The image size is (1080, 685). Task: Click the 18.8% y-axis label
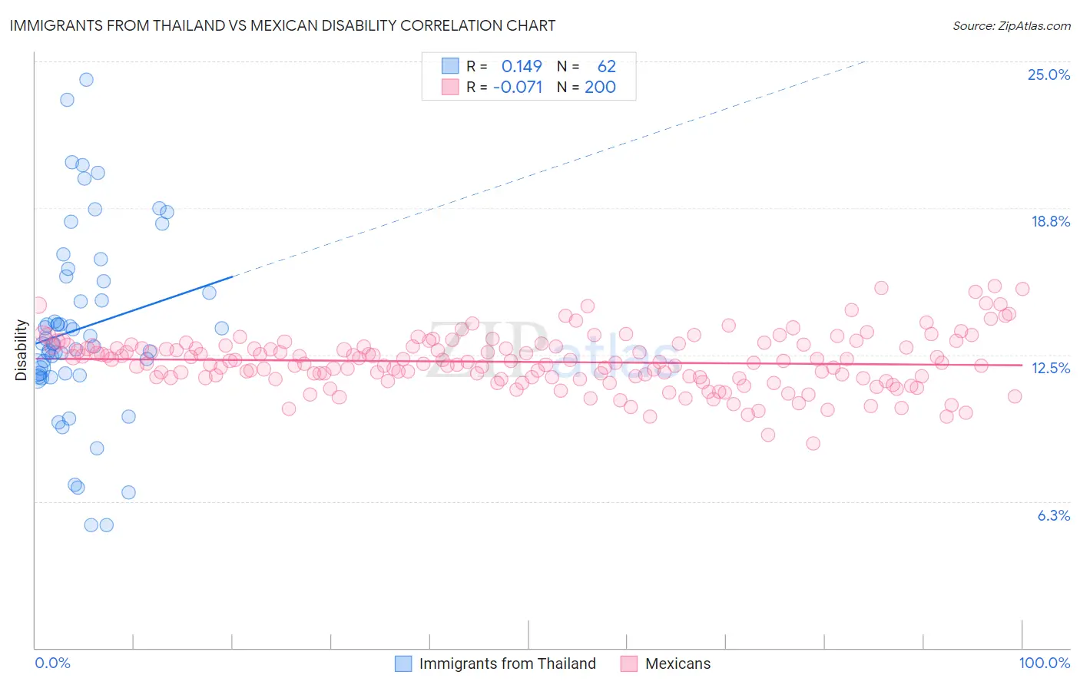coord(1050,221)
